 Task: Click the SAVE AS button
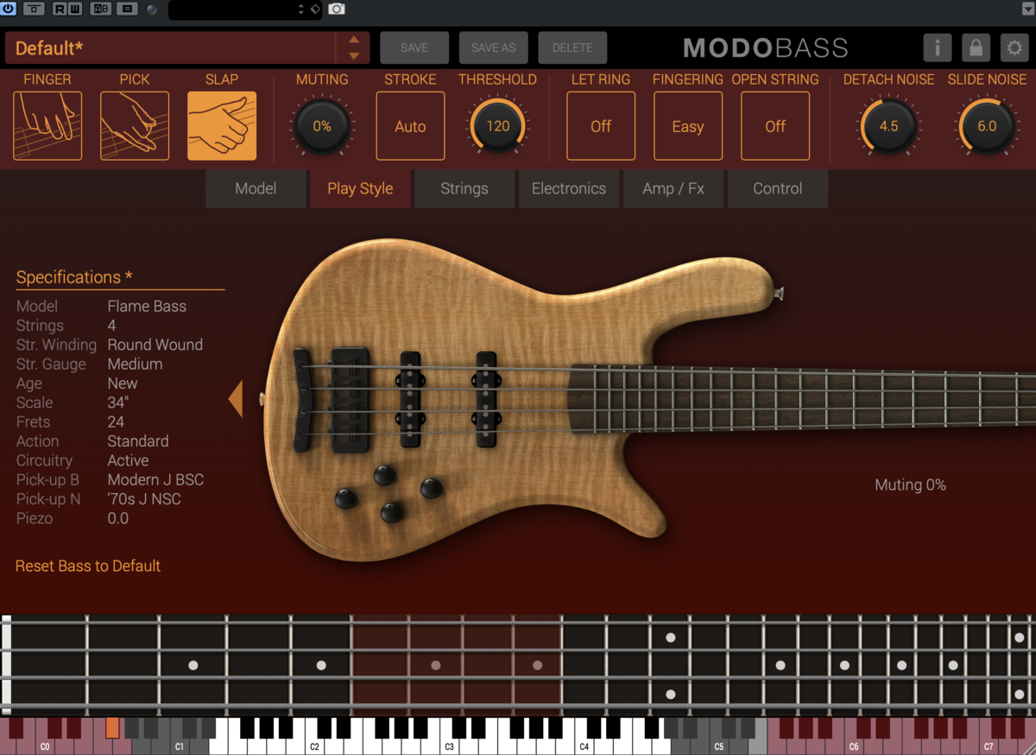pos(493,48)
